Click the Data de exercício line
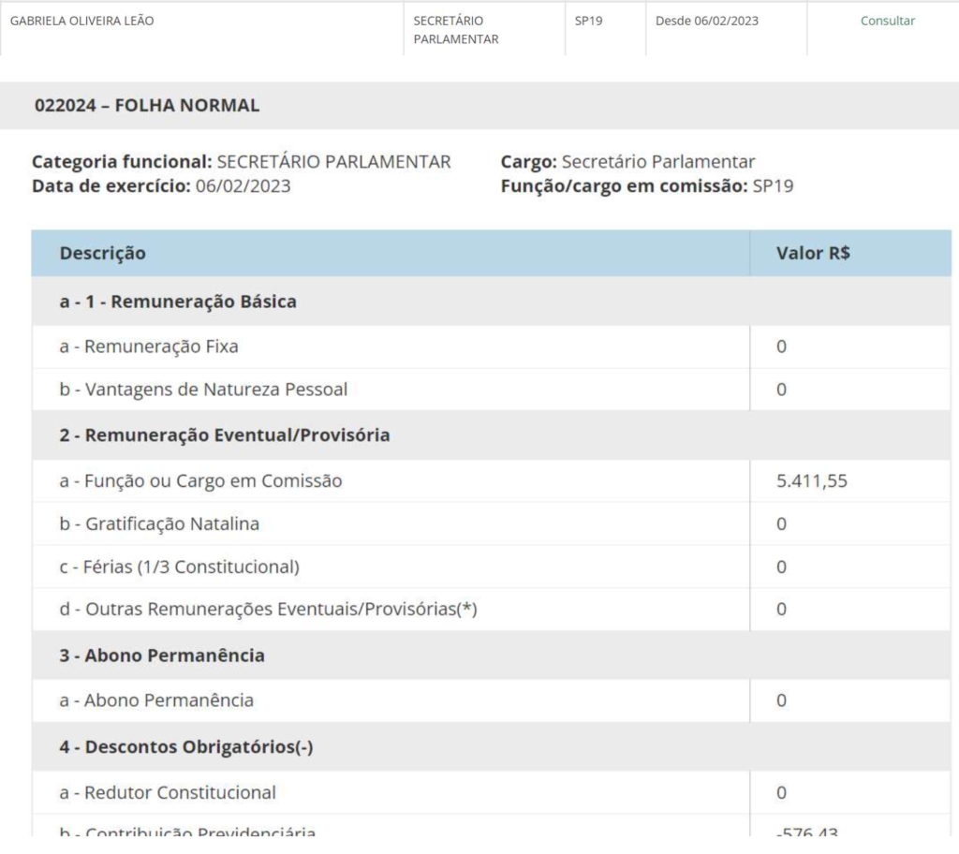The height and width of the screenshot is (854, 959). click(161, 185)
